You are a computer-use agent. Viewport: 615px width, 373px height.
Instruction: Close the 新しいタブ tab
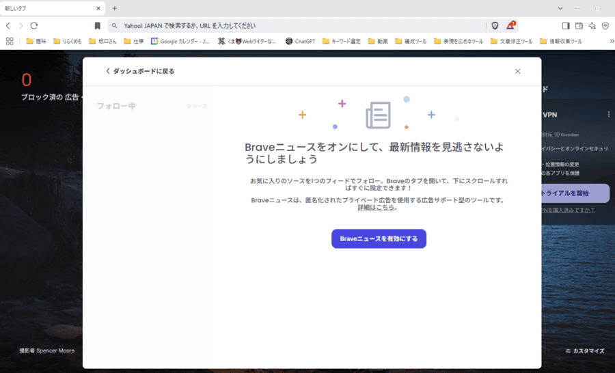coord(98,8)
